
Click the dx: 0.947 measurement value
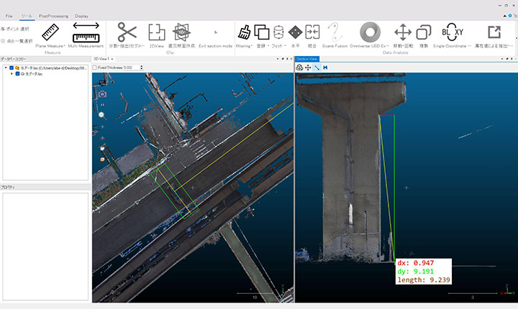click(x=415, y=263)
